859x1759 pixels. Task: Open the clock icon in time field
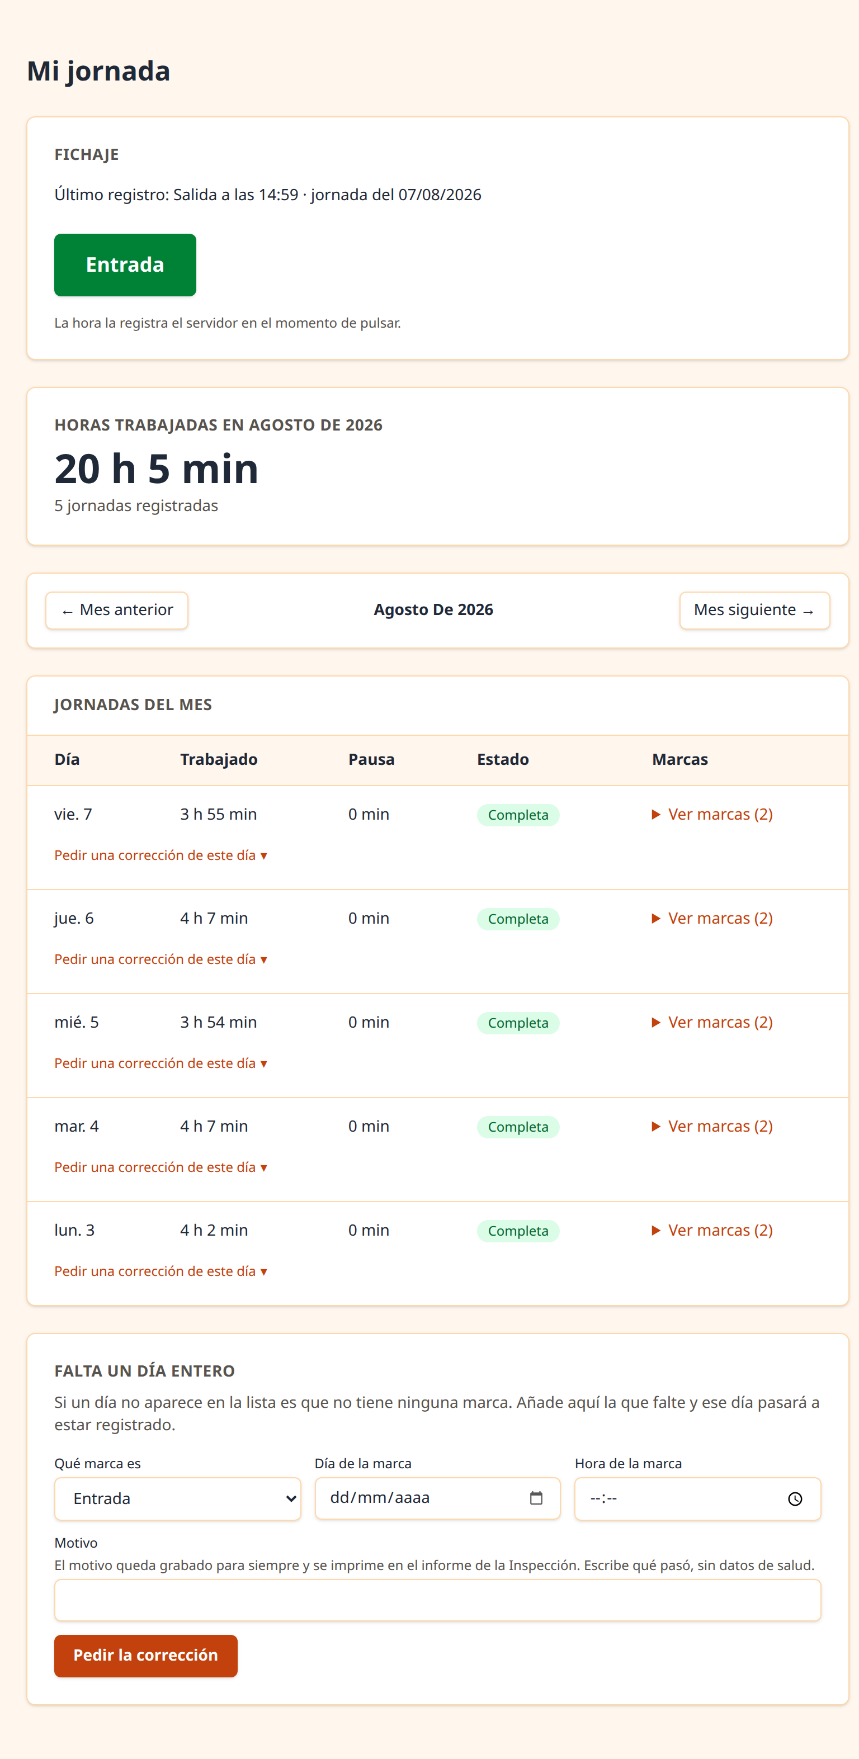795,1499
